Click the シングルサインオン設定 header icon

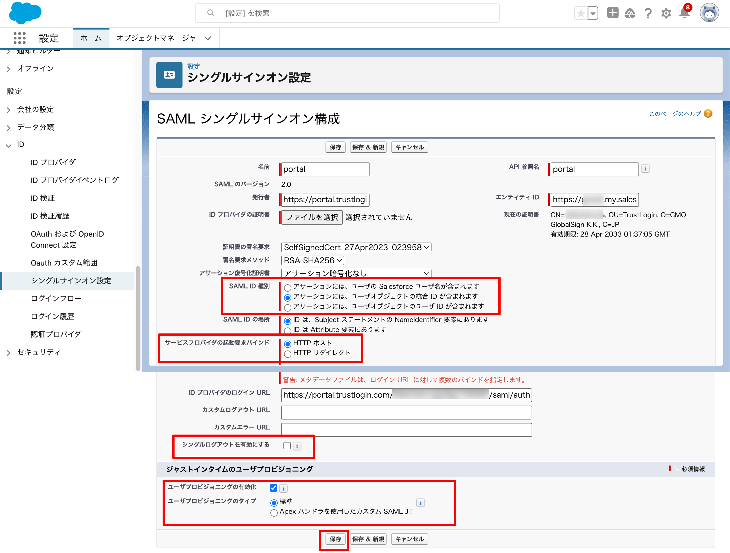pos(169,75)
